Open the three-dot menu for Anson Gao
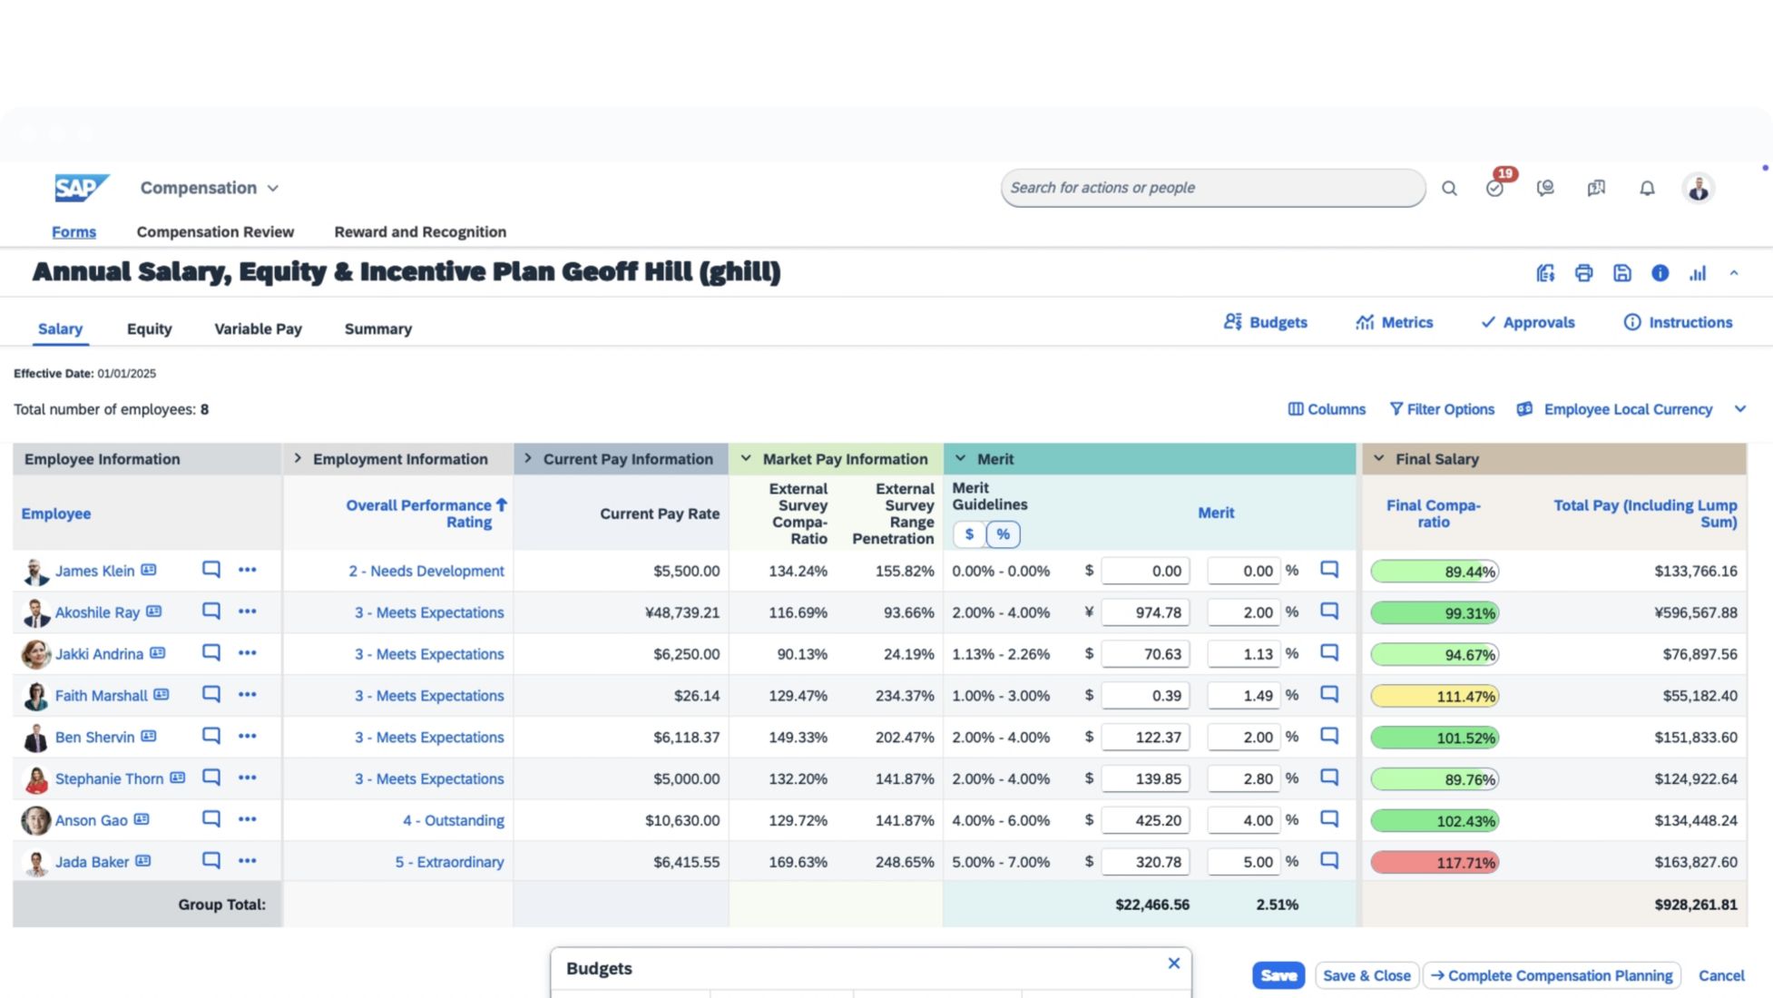 (x=247, y=819)
